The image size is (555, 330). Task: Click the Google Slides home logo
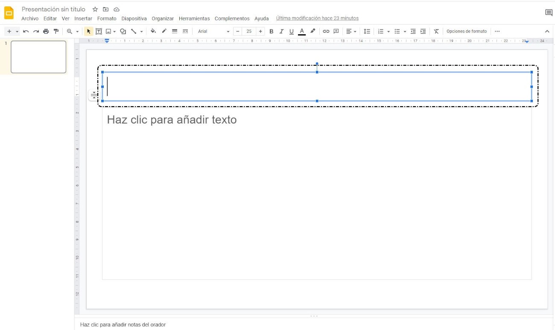tap(9, 13)
